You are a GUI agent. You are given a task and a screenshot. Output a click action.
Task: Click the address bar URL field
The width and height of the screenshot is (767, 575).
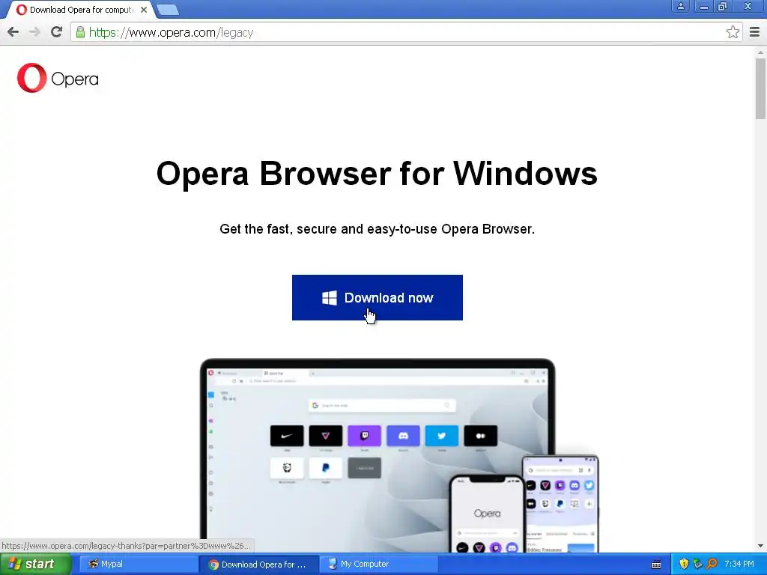click(406, 32)
